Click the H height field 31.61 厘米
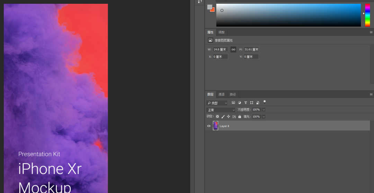This screenshot has height=193, width=374. click(251, 49)
